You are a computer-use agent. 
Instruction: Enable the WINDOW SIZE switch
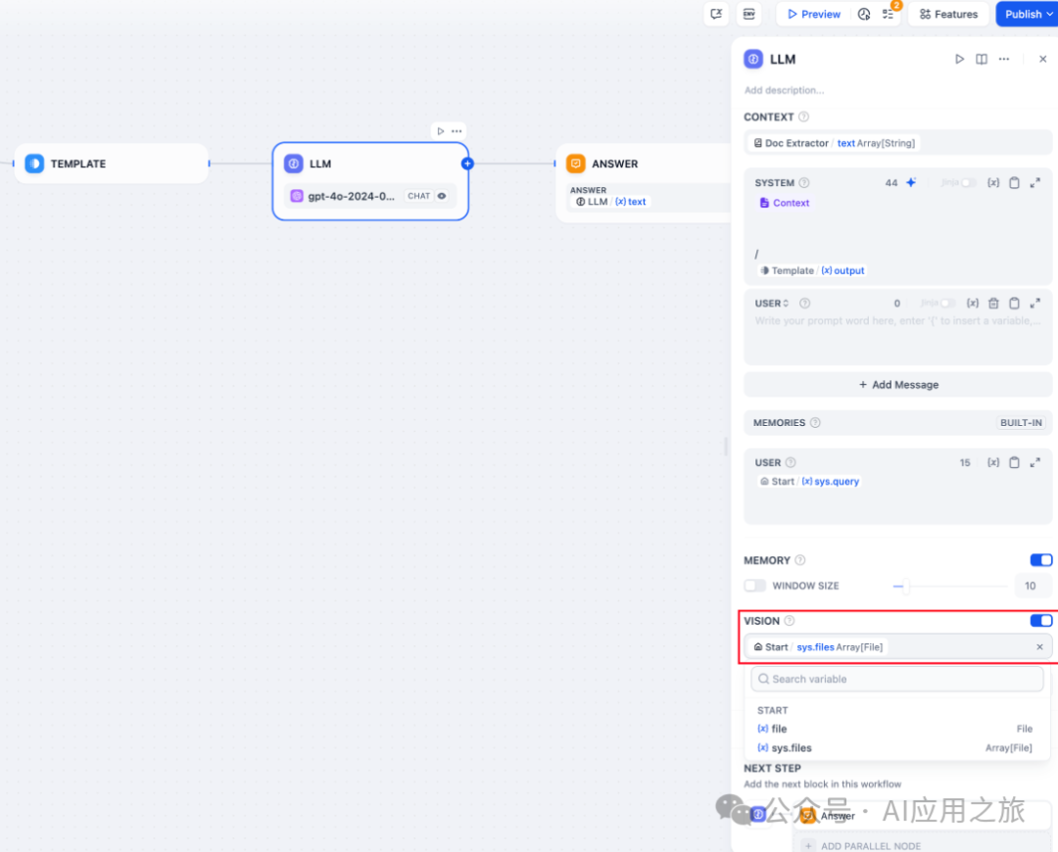tap(754, 586)
